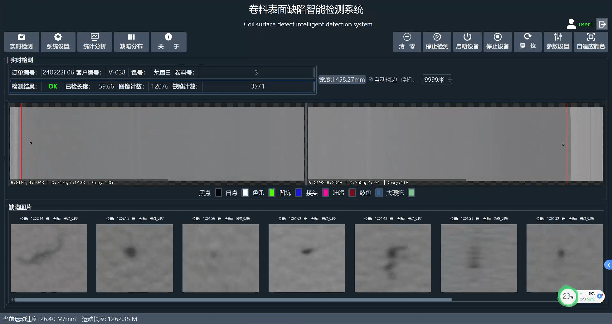Click the 启动设备 power-on button
Image resolution: width=612 pixels, height=324 pixels.
[x=467, y=42]
